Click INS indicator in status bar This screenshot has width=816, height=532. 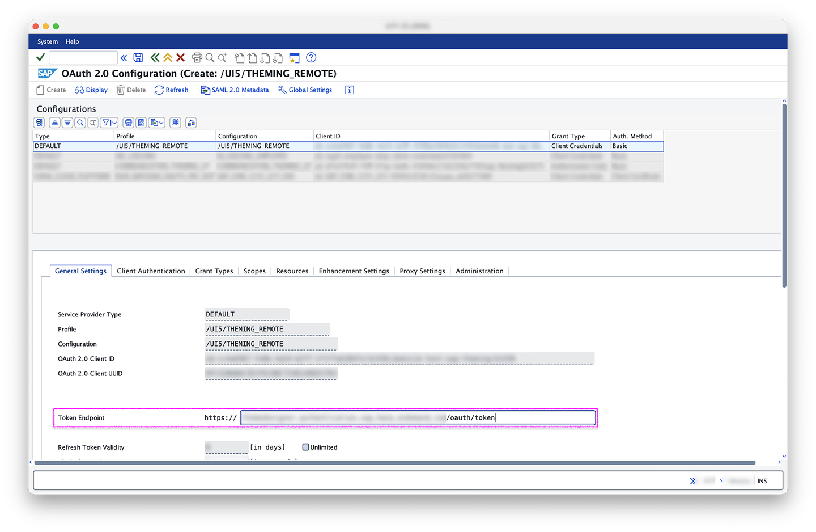(x=762, y=481)
